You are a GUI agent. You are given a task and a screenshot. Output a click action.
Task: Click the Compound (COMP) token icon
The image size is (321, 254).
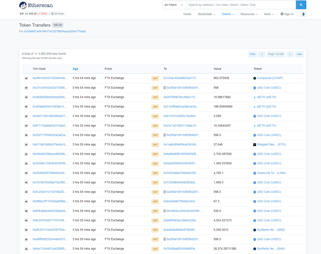(255, 78)
